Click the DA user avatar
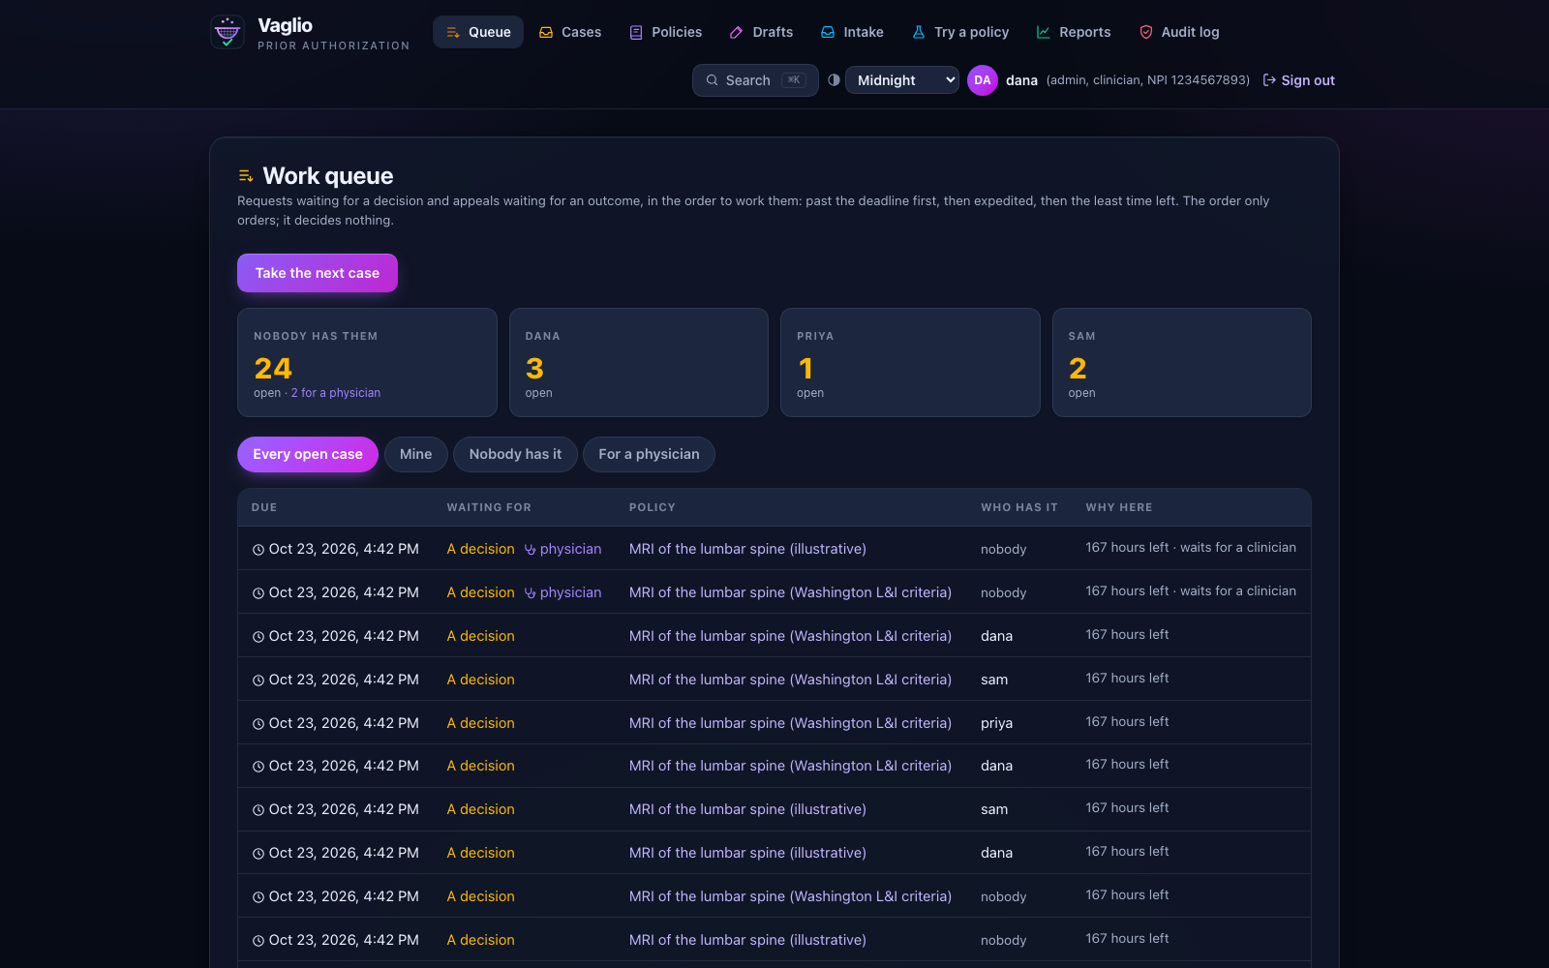Image resolution: width=1549 pixels, height=968 pixels. click(x=983, y=80)
